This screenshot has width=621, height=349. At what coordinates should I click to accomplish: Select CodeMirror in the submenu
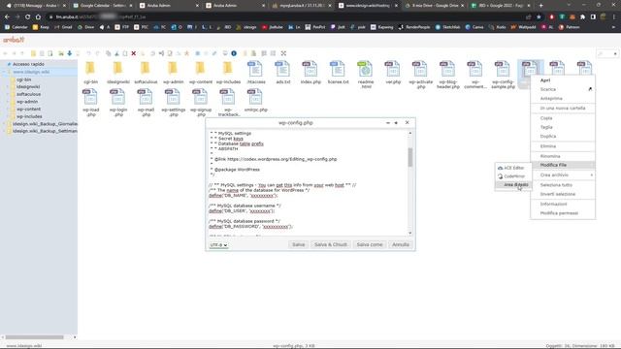pos(513,176)
